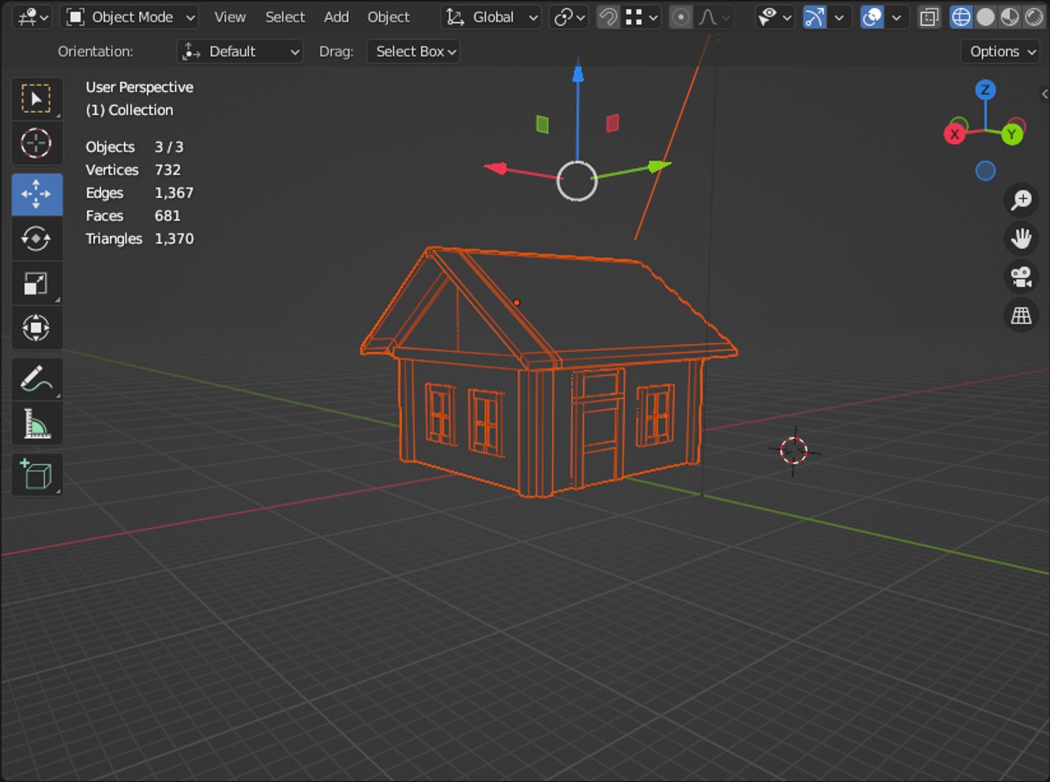This screenshot has width=1050, height=782.
Task: Open the Drag Select Box dropdown
Action: tap(413, 51)
